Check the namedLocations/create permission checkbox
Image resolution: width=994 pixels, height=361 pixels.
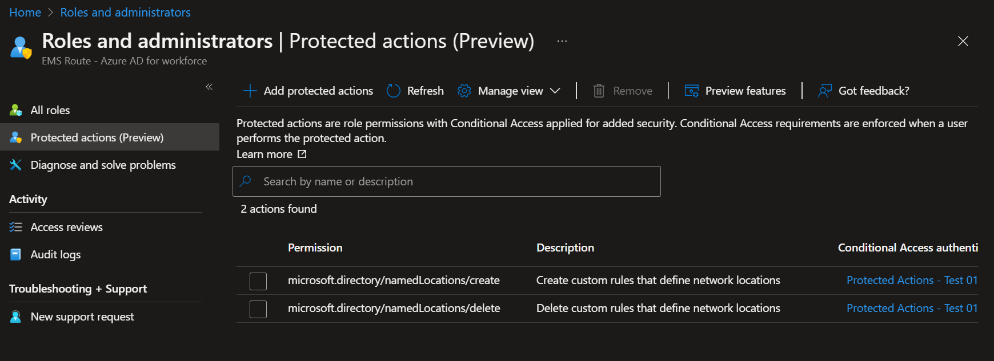pos(258,281)
